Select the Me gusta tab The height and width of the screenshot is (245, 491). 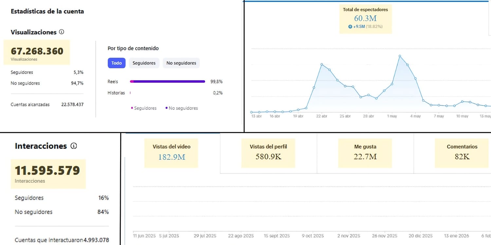click(x=365, y=153)
